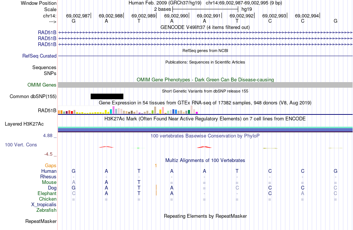Click the chr14: ruler label
This screenshot has height=230, width=353.
pos(49,16)
